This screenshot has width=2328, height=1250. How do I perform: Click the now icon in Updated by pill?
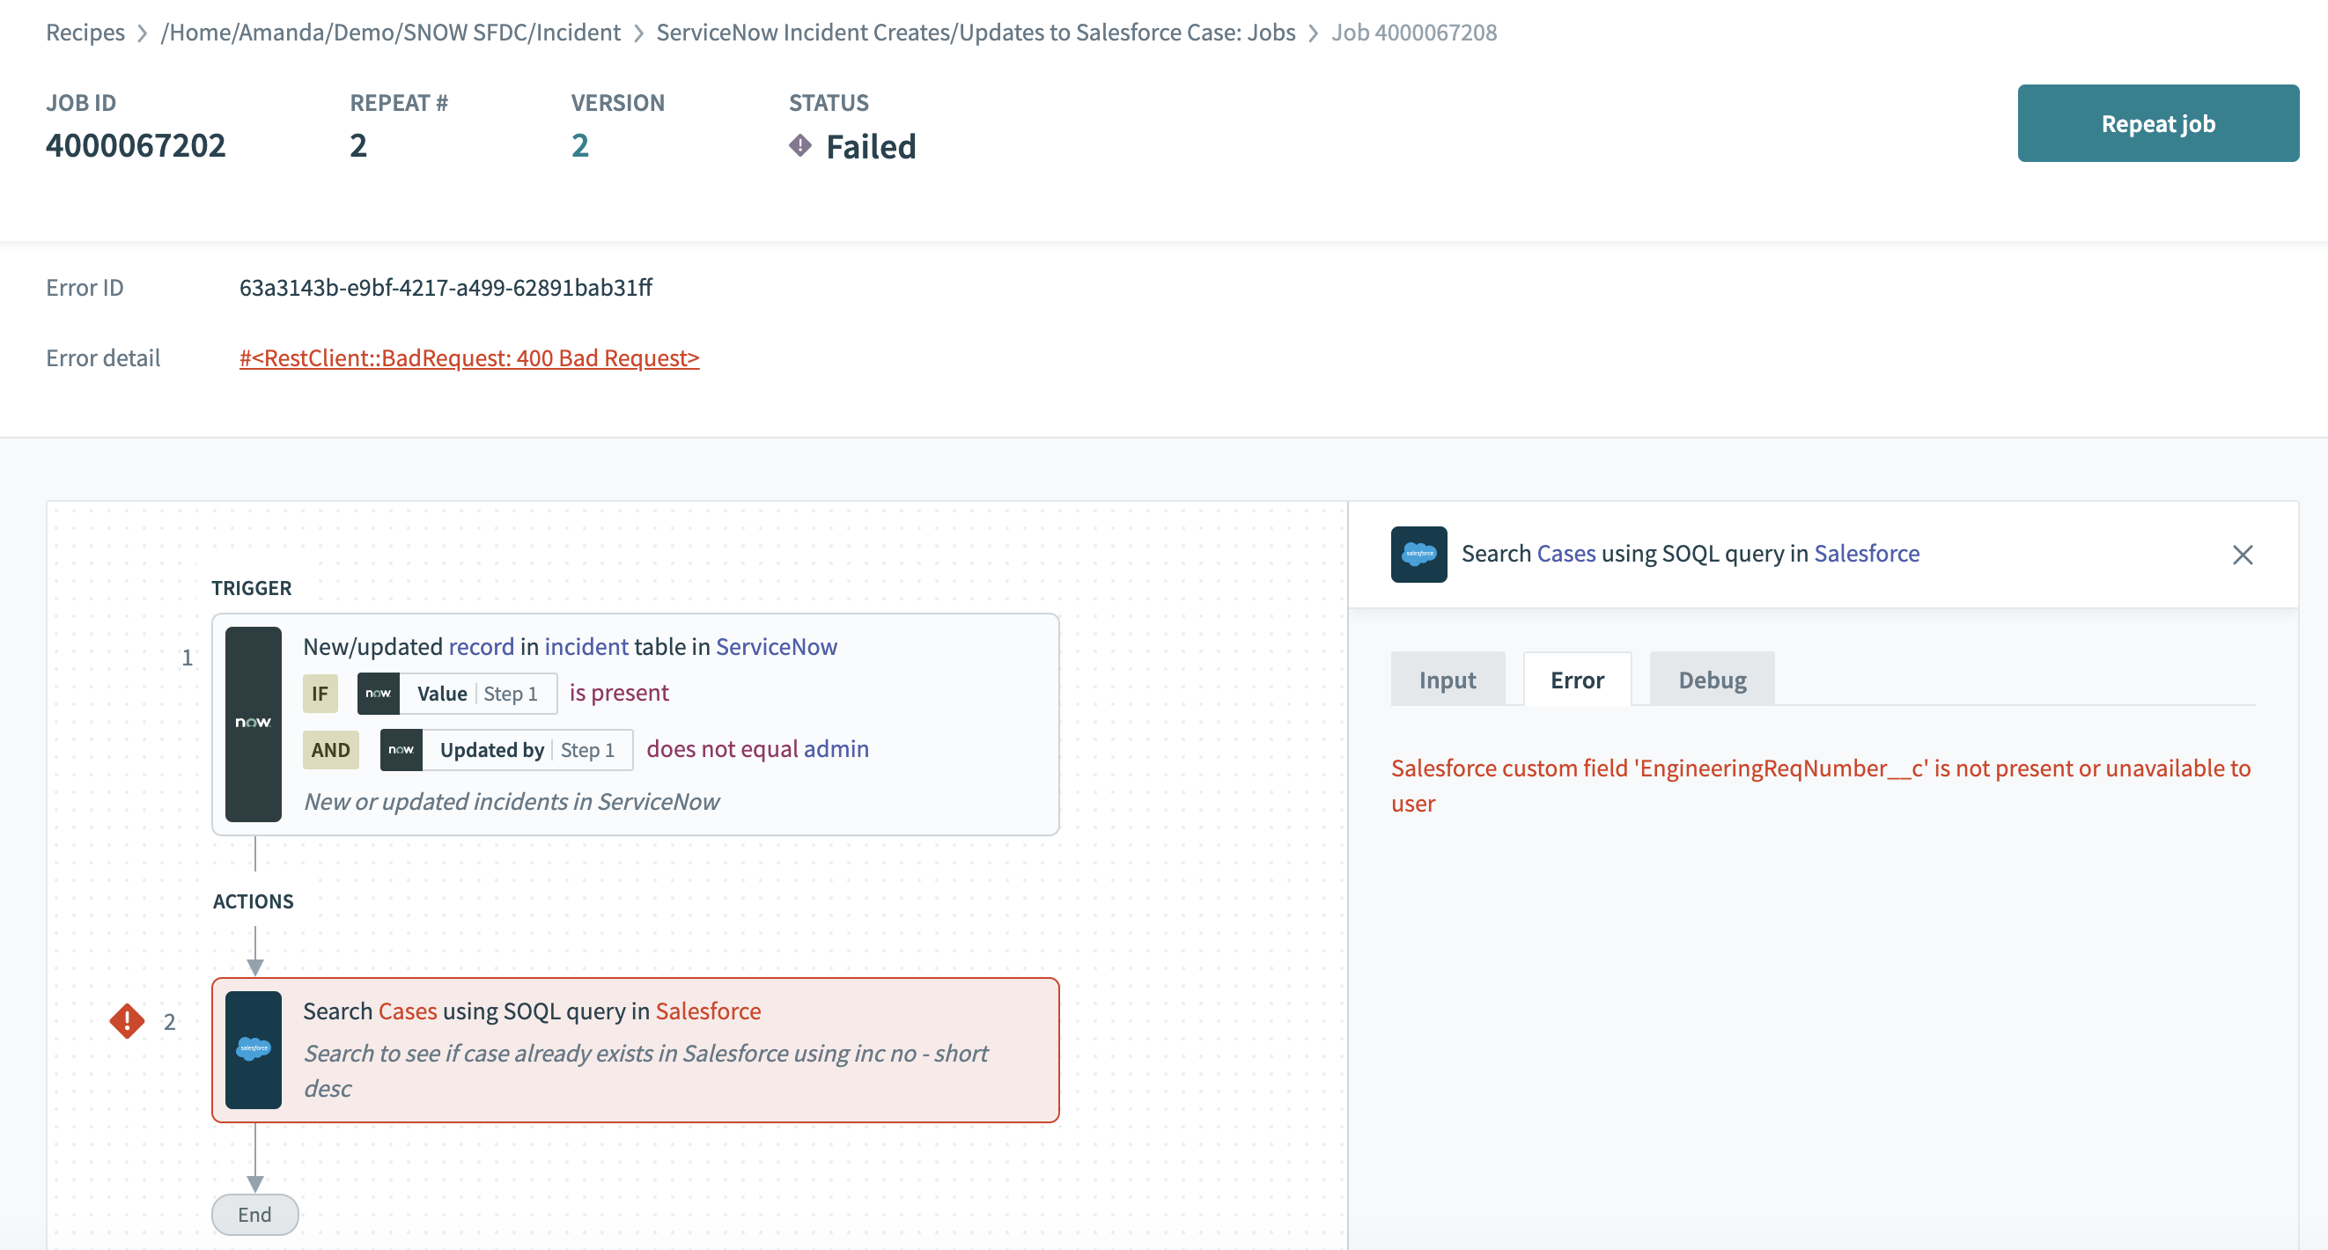[402, 749]
